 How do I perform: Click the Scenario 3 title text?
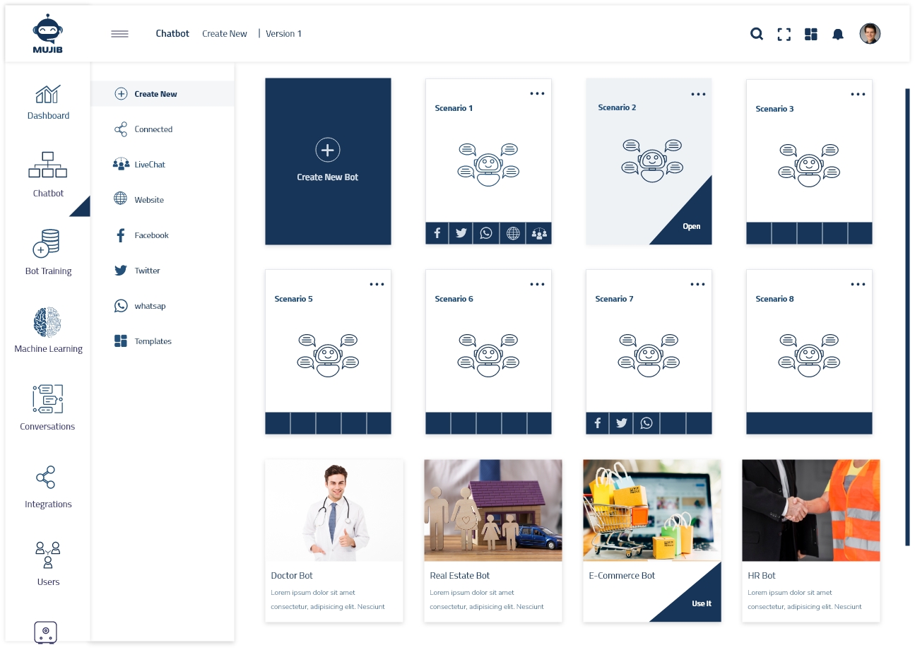click(774, 109)
